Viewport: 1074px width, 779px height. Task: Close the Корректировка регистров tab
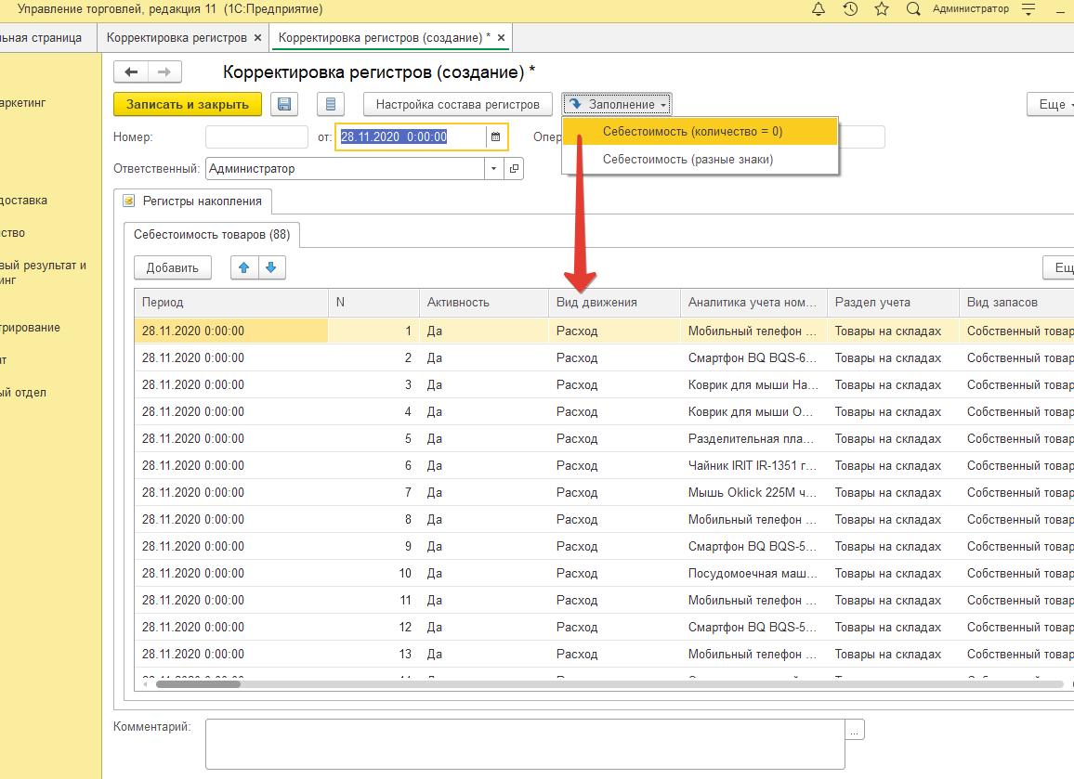(257, 38)
